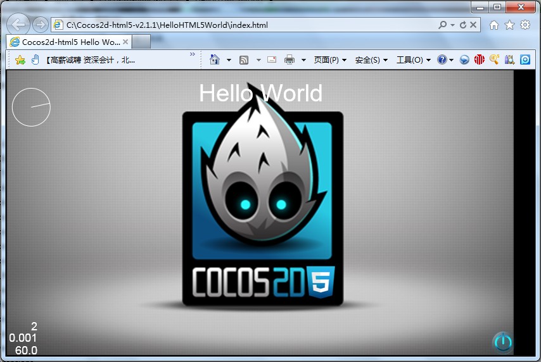Click the hand icon in the favorites bar

(35, 59)
